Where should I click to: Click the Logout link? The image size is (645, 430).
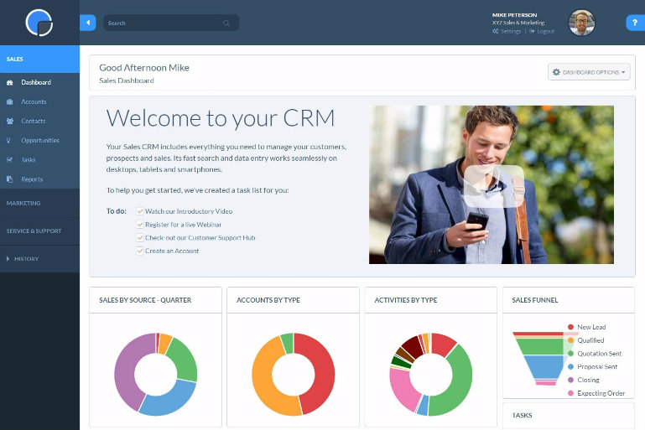coord(545,31)
